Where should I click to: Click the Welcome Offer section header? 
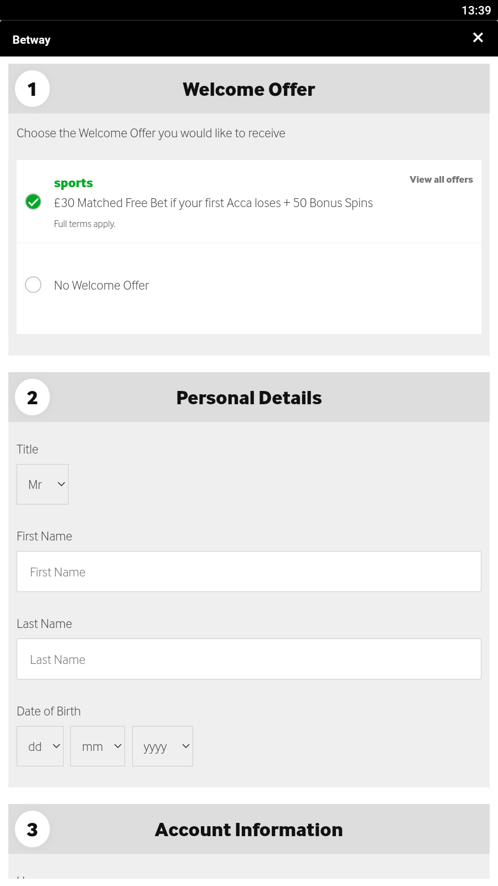[x=249, y=89]
